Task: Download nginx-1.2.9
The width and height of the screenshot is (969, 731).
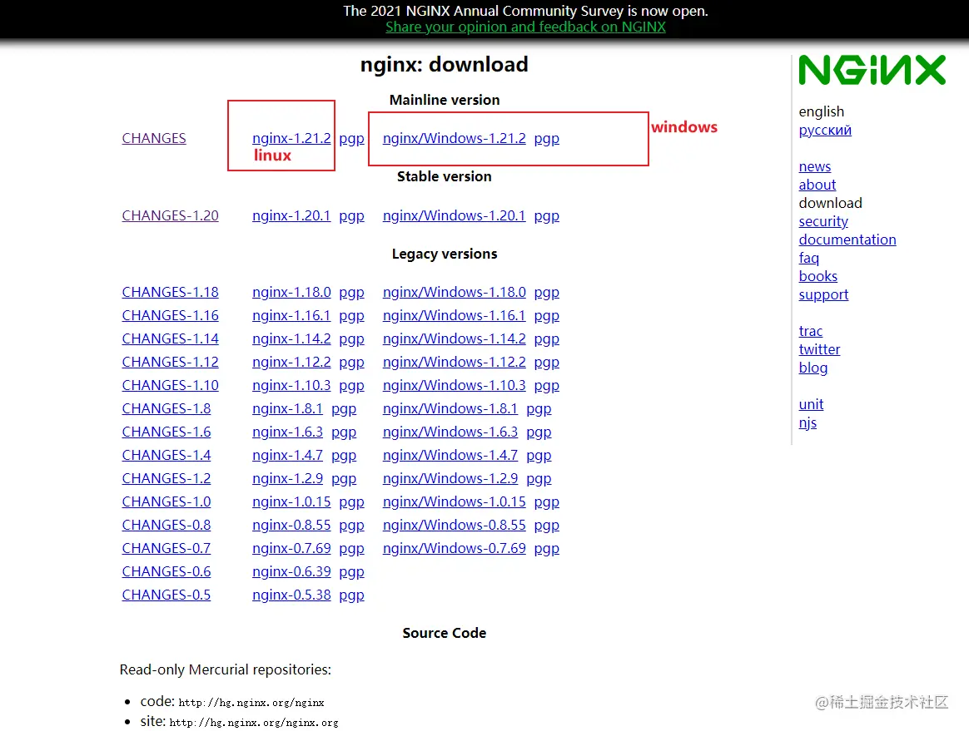Action: coord(287,478)
